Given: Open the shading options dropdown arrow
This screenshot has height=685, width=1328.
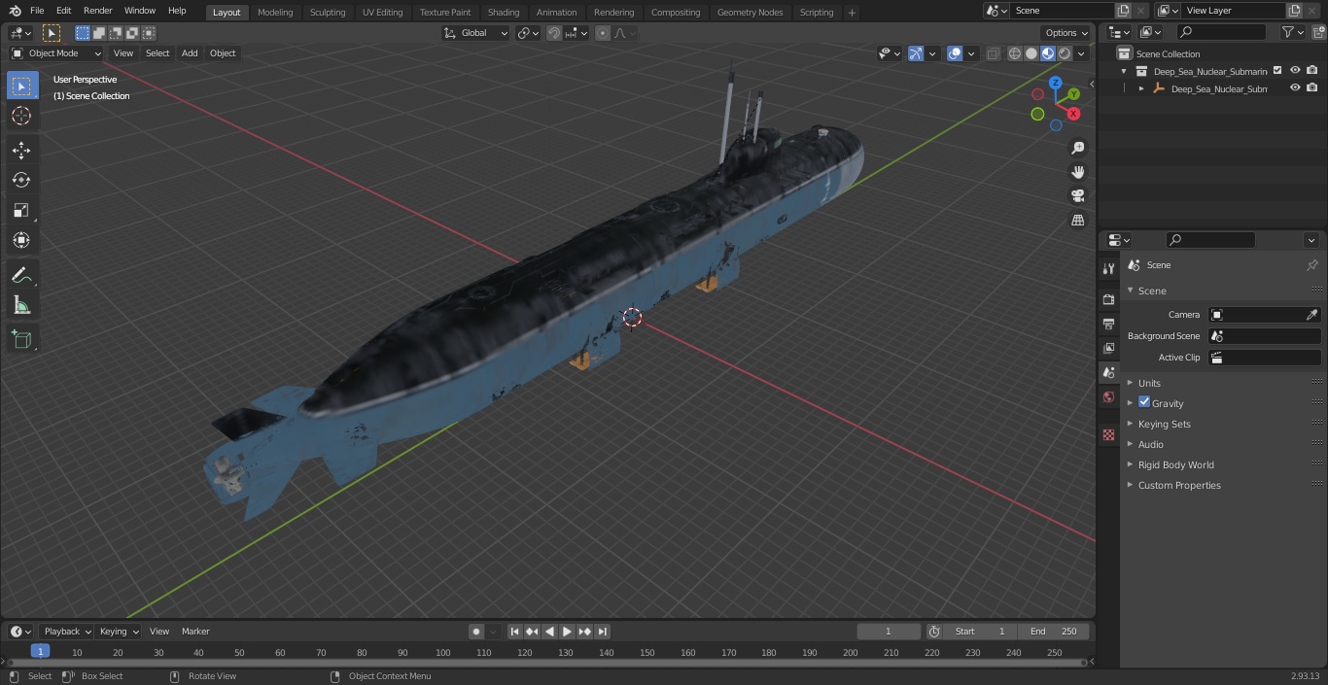Looking at the screenshot, I should 1081,53.
